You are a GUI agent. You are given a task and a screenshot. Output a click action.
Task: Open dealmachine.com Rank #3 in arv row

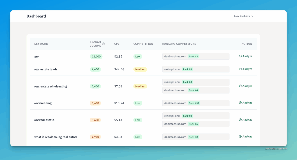pyautogui.click(x=195, y=57)
